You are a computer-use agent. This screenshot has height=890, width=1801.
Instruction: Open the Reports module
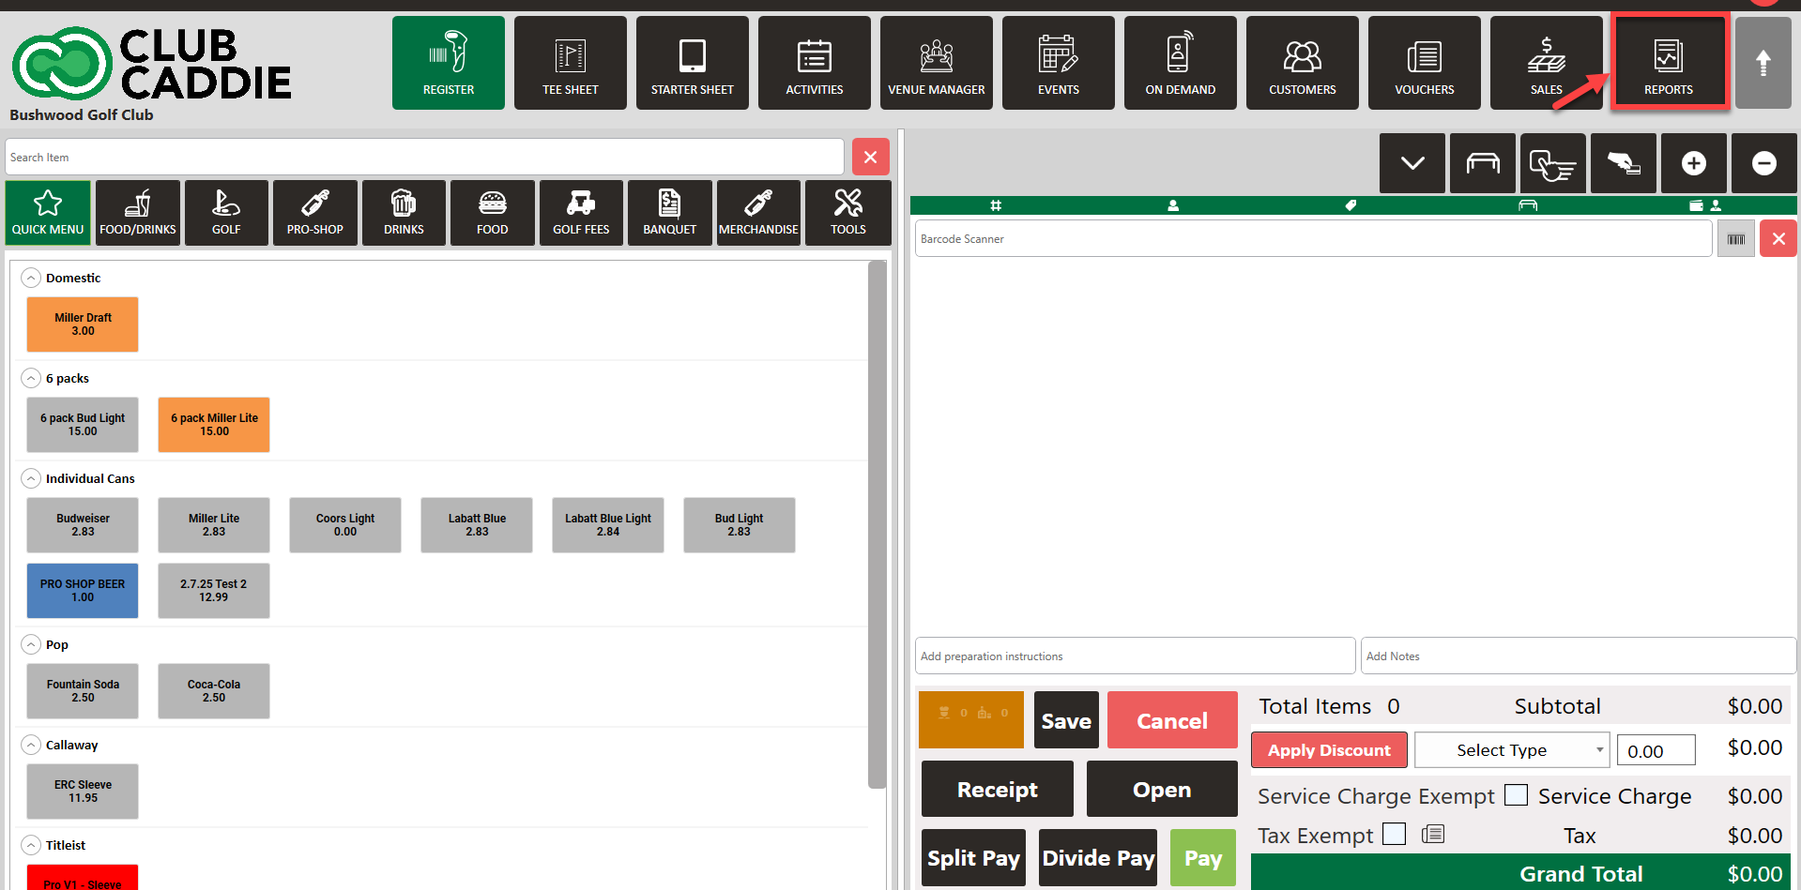(x=1669, y=63)
